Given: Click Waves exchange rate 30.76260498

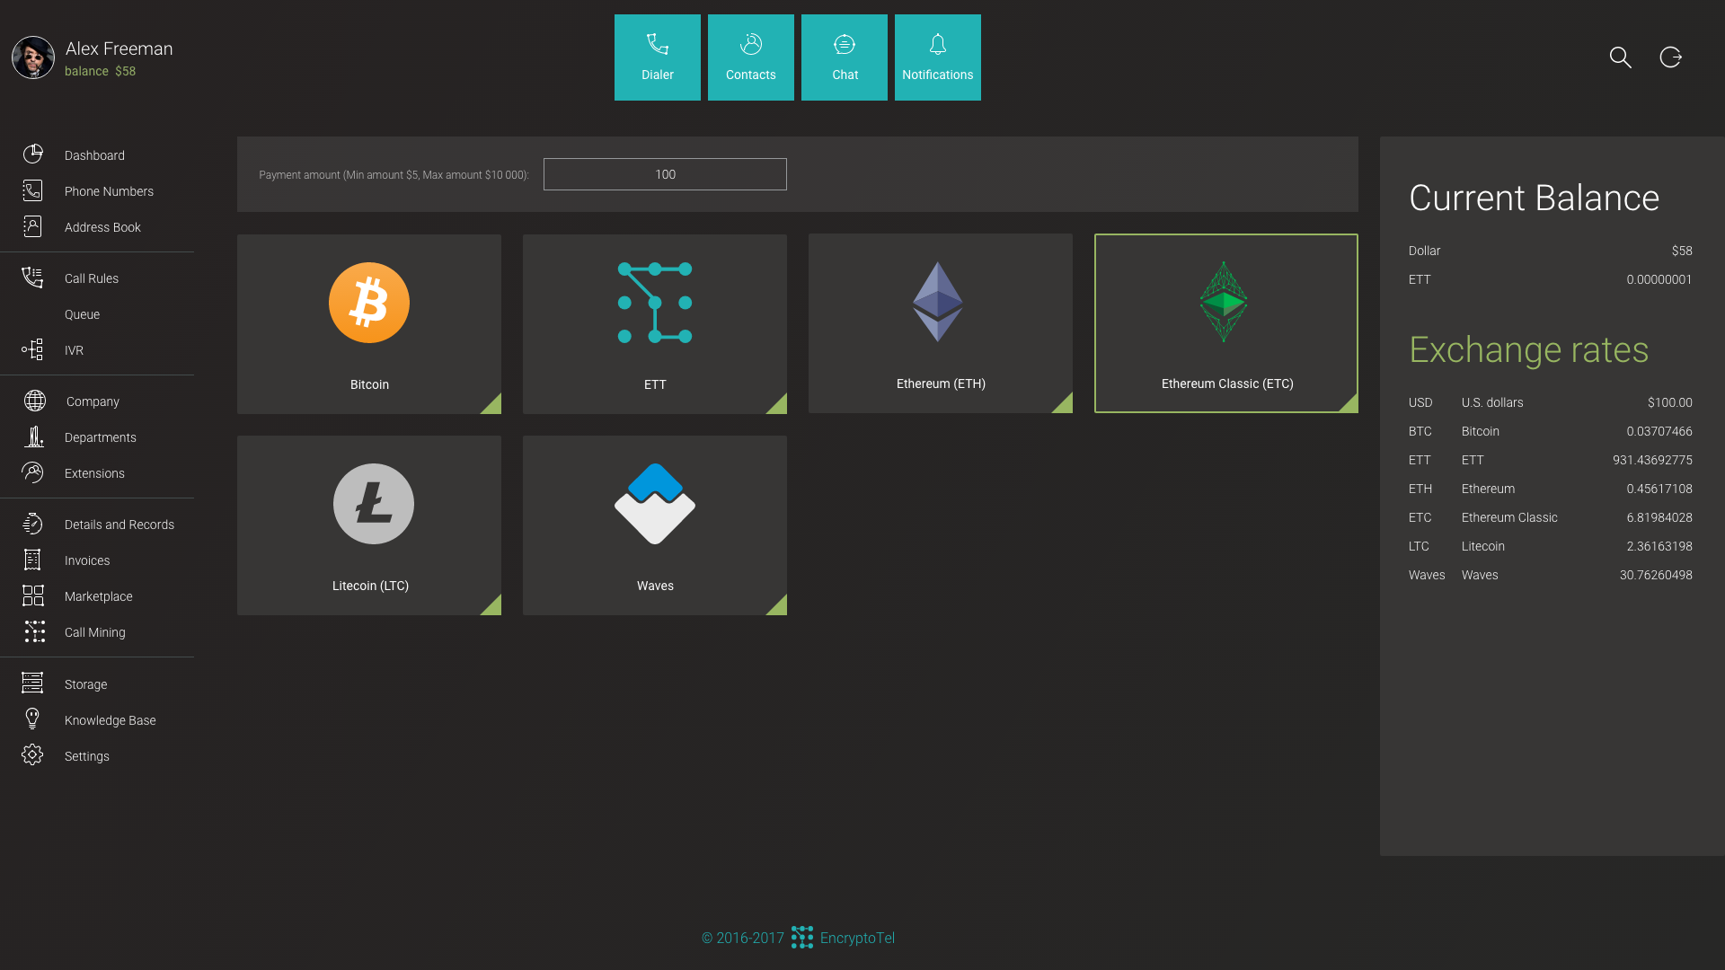Looking at the screenshot, I should pyautogui.click(x=1656, y=575).
